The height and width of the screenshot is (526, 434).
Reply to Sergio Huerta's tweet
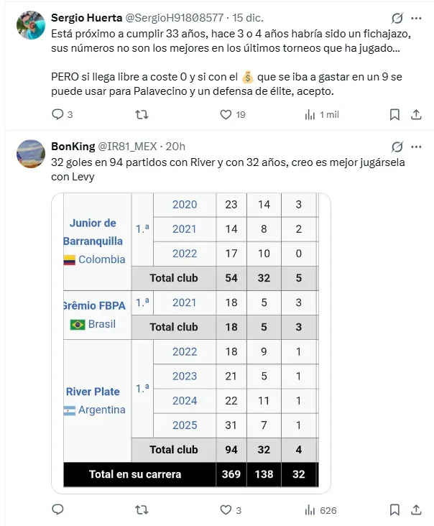[58, 114]
